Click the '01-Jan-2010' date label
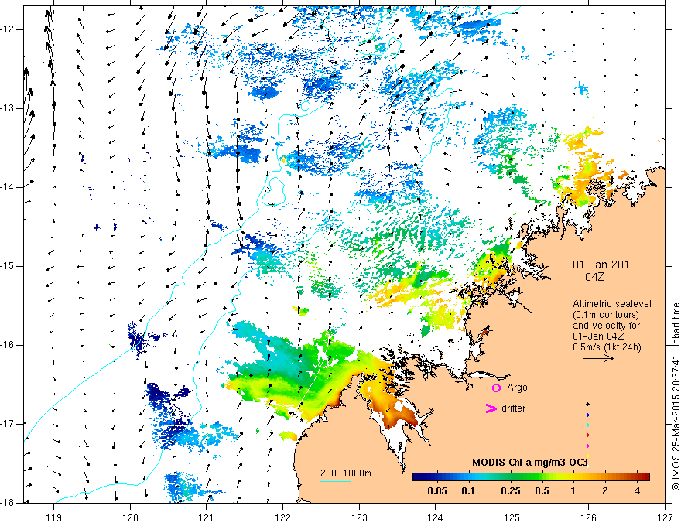The width and height of the screenshot is (681, 526). pos(604,265)
